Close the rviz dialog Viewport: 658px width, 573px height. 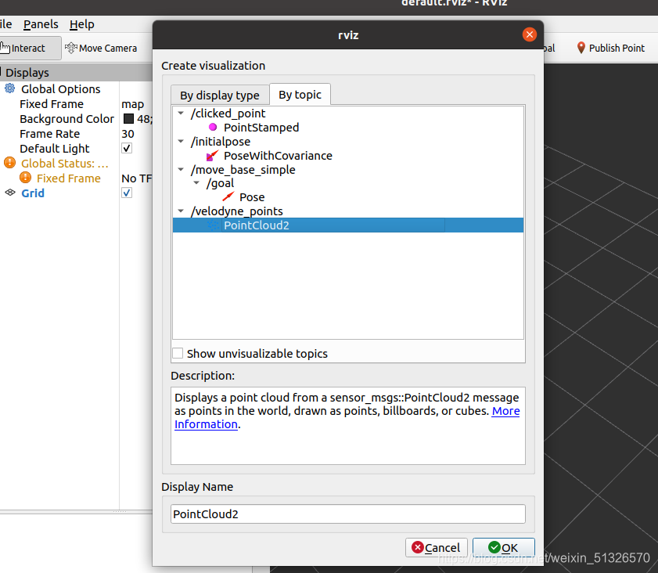point(530,34)
